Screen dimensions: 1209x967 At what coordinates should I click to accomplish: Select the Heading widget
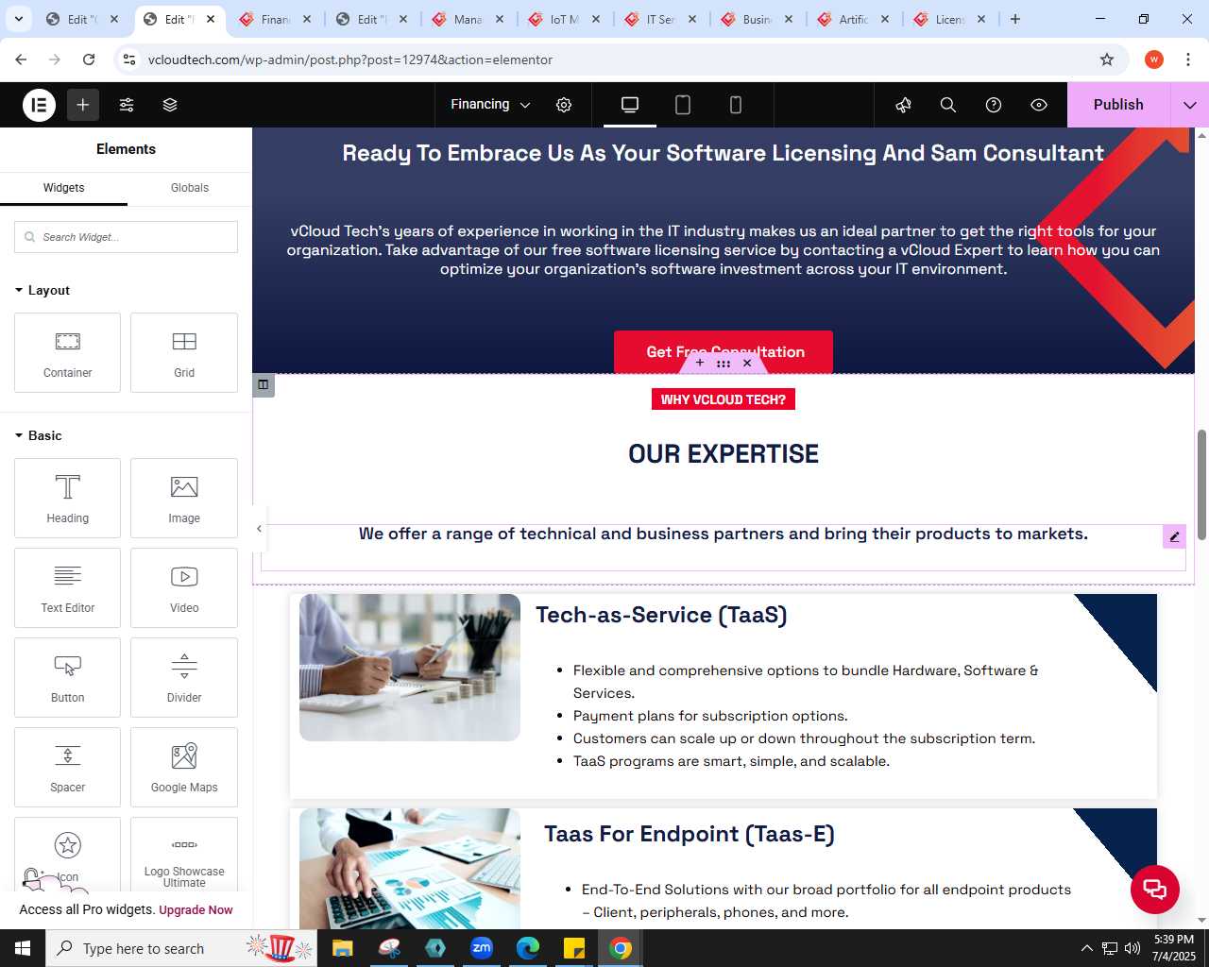pos(67,498)
